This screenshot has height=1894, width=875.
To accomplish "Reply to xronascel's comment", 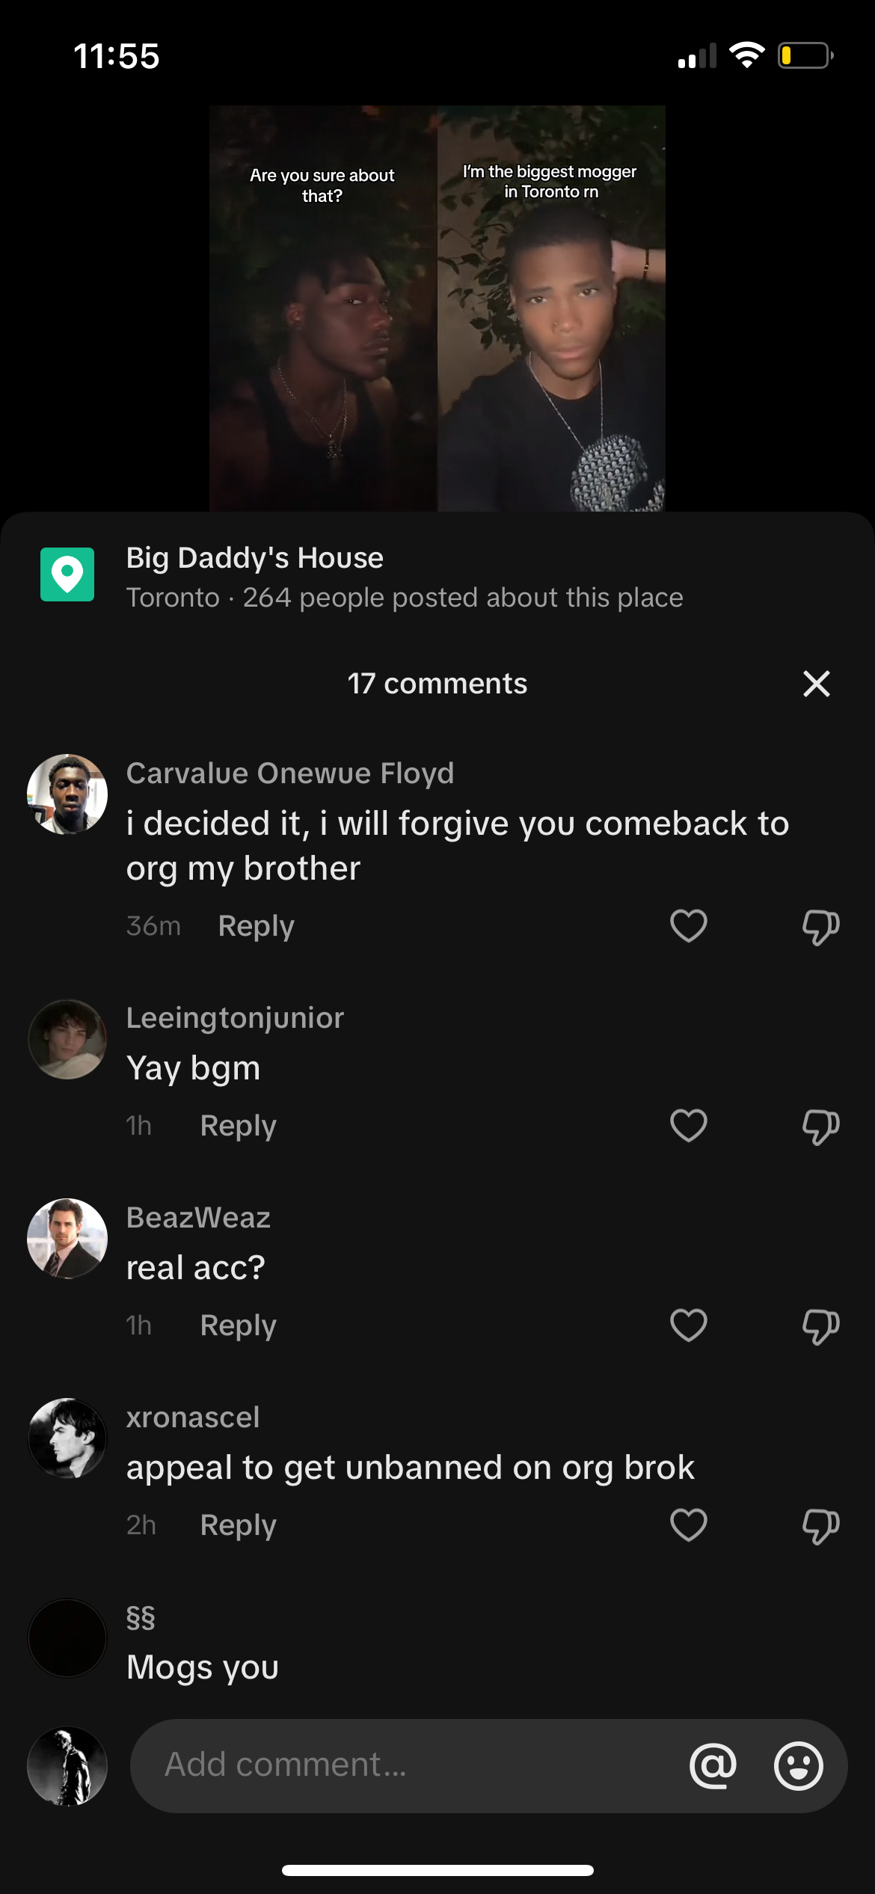I will (x=238, y=1525).
